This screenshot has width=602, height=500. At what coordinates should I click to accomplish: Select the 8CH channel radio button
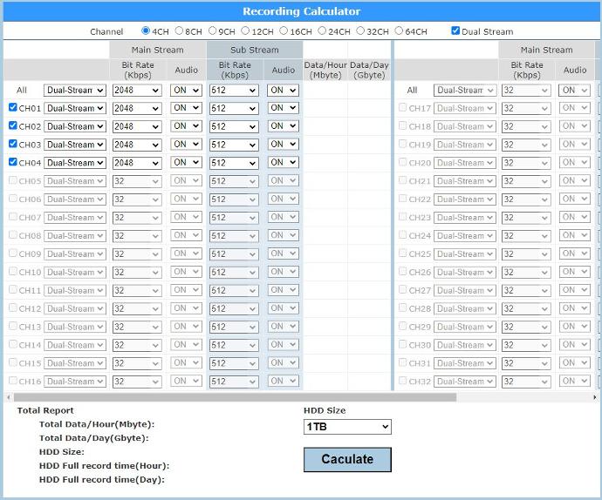pos(180,31)
